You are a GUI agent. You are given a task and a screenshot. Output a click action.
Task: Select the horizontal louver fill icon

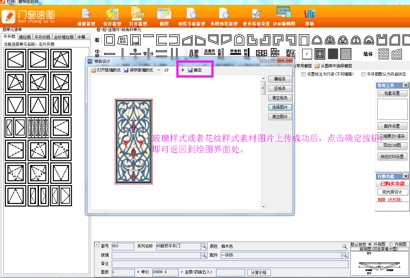346,53
